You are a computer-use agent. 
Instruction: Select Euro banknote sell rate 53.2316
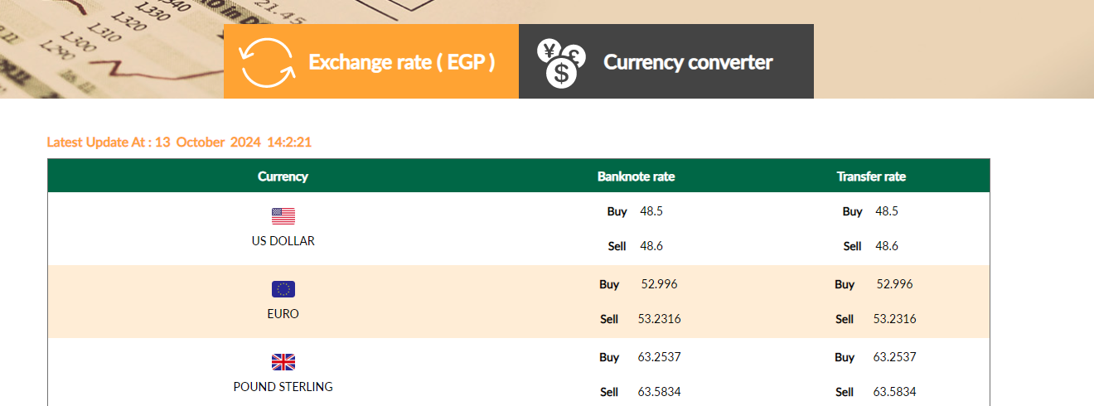point(660,319)
